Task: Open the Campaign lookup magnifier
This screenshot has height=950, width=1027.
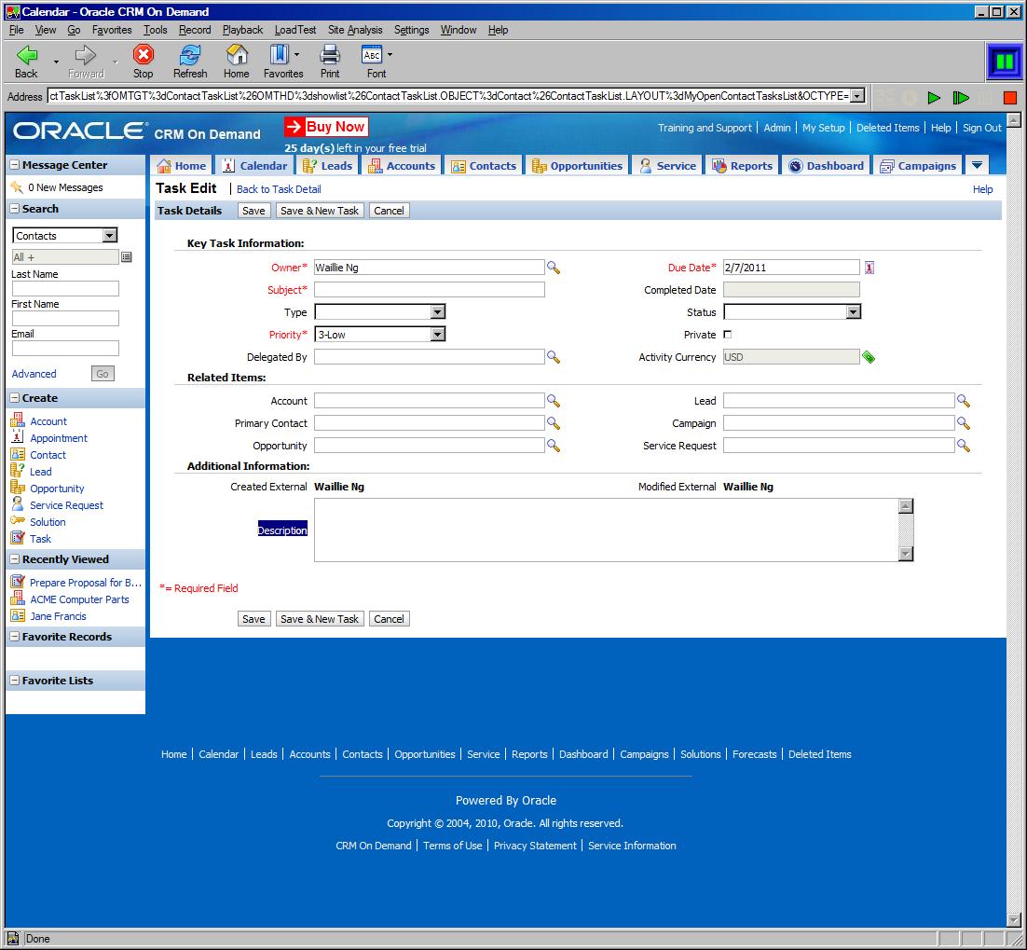Action: point(963,423)
